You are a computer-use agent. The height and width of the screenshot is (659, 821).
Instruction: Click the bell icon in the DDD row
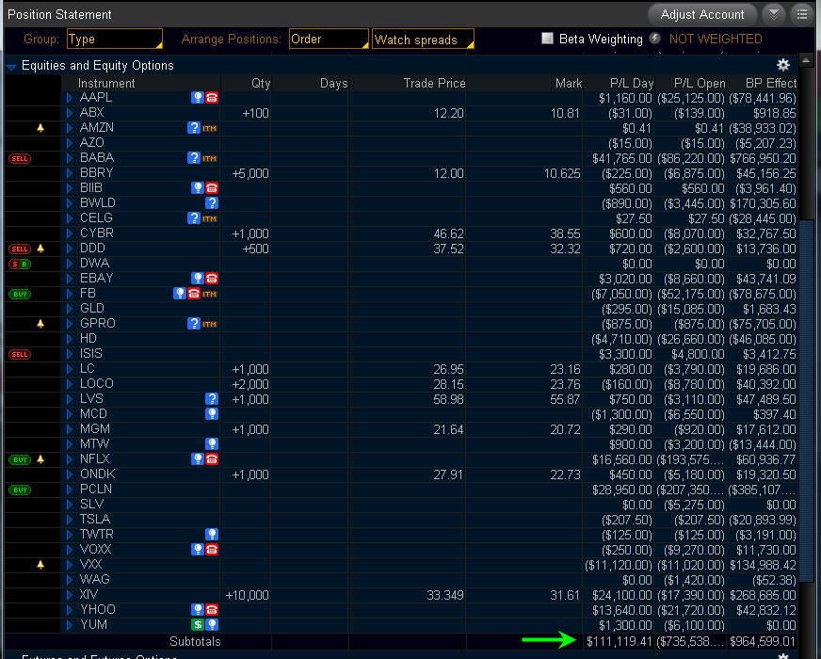[x=40, y=249]
